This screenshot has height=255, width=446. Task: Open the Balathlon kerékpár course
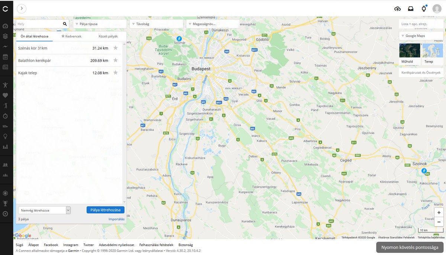(35, 60)
